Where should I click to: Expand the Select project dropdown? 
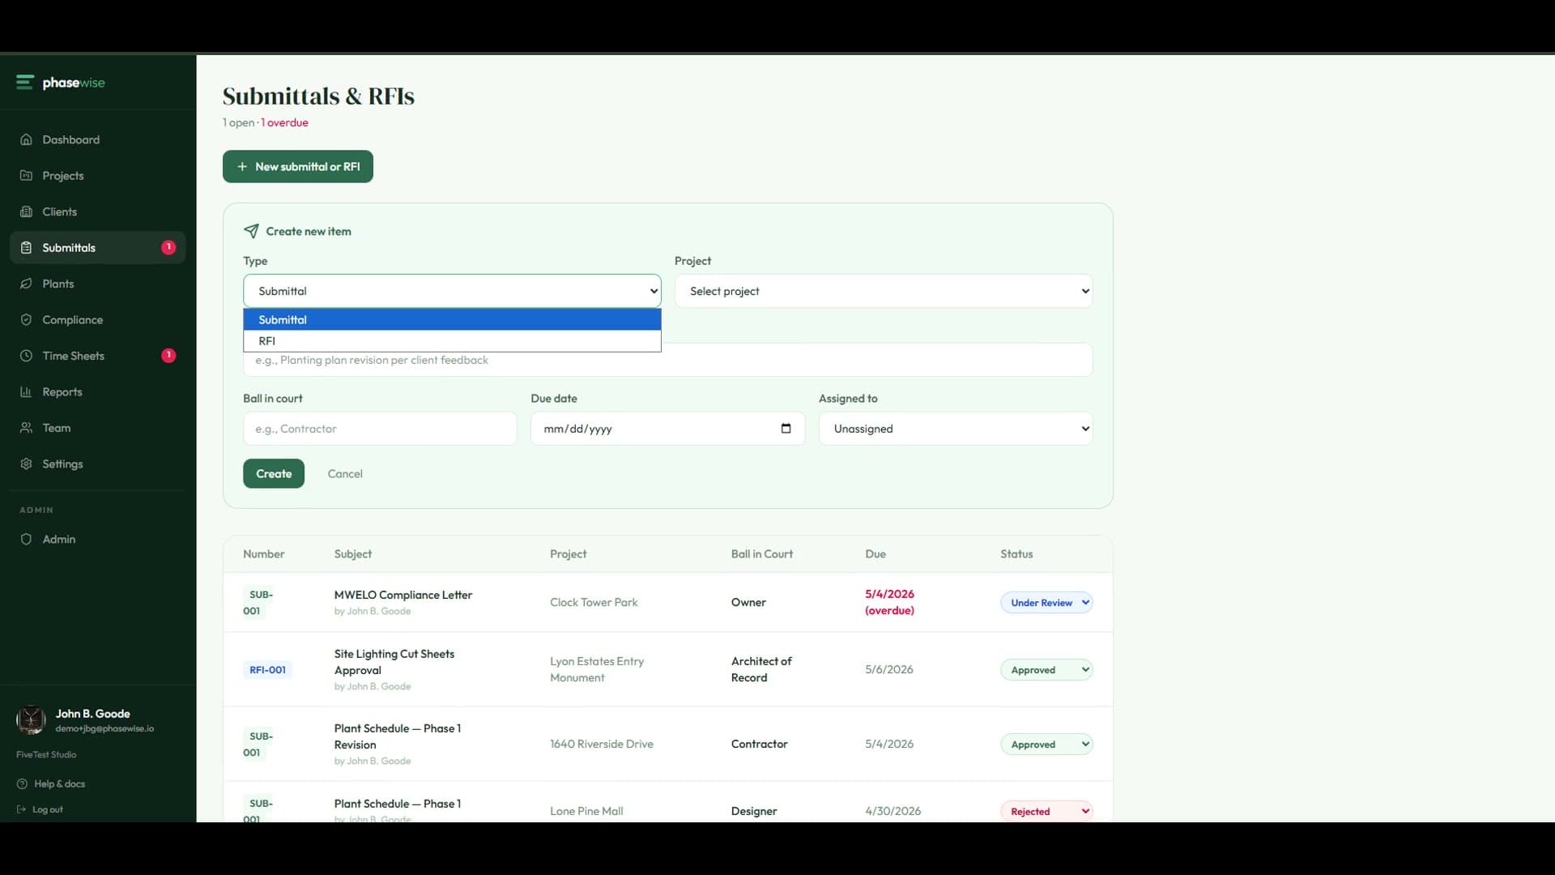point(884,291)
